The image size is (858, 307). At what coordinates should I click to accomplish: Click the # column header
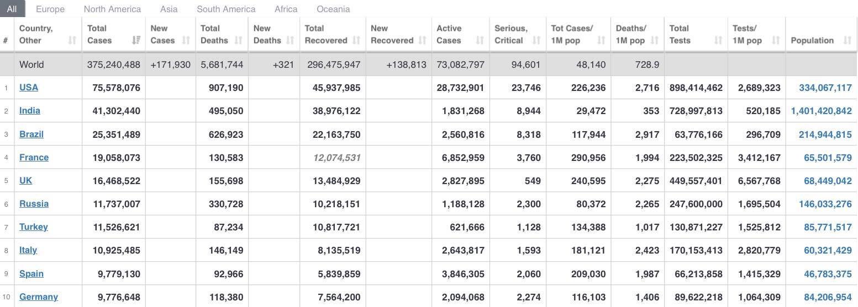[6, 40]
